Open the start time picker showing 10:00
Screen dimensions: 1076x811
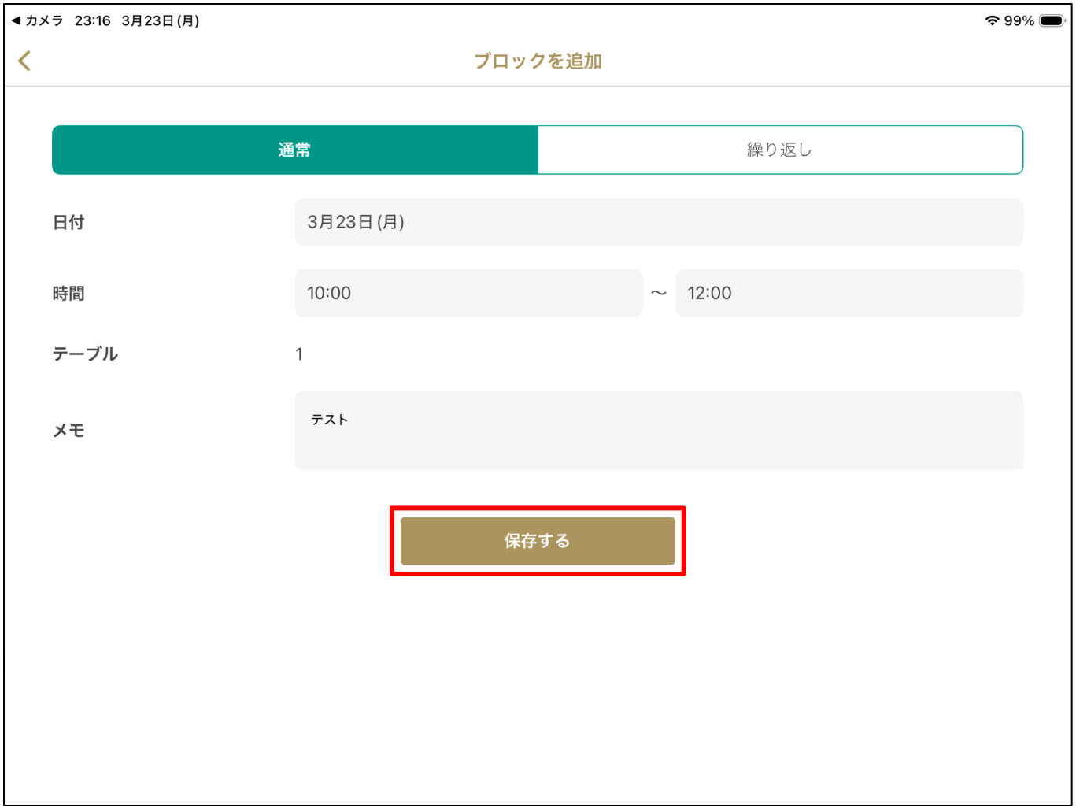pos(468,293)
